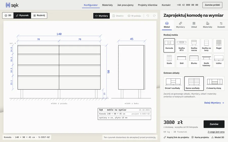The width and height of the screenshot is (228, 142).
Task: Toggle Wymiary dimensions display
Action: [102, 16]
